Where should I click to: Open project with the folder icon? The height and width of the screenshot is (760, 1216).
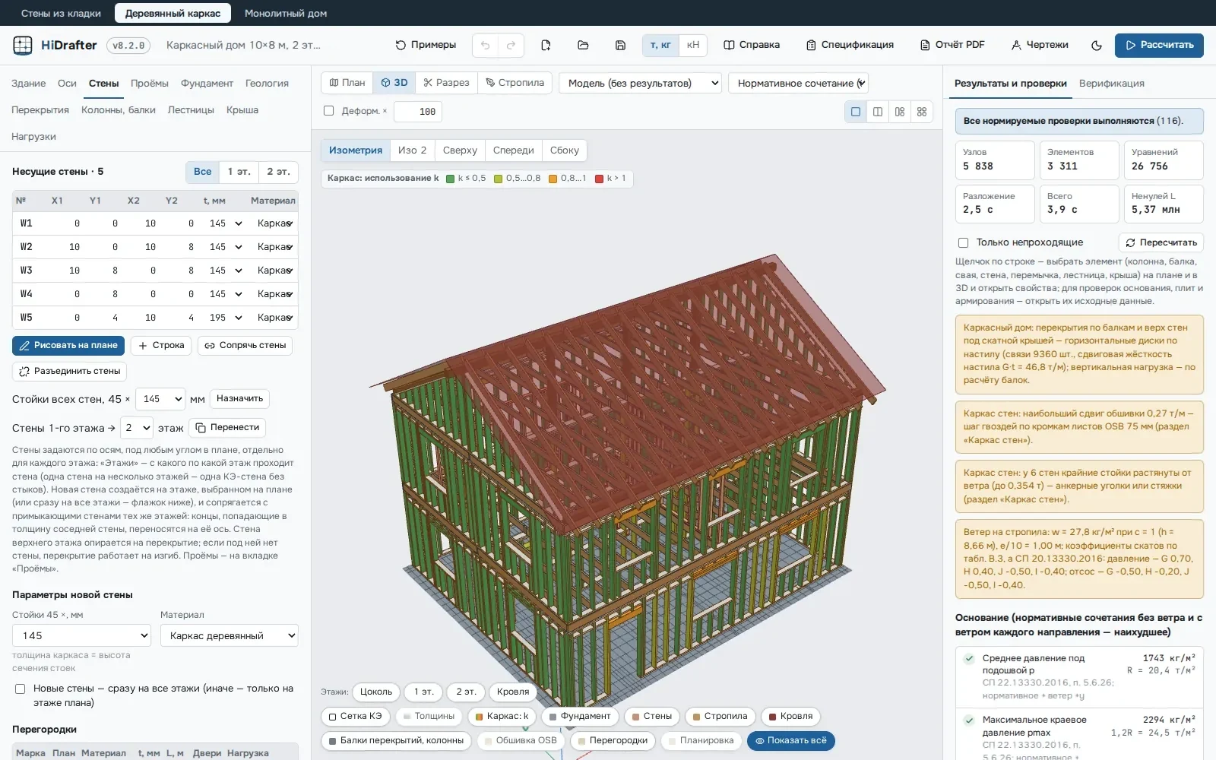tap(583, 45)
